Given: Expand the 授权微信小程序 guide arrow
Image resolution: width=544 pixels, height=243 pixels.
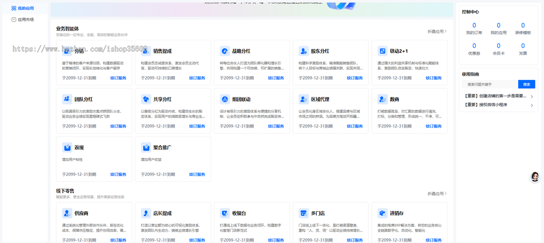Looking at the screenshot, I should pyautogui.click(x=532, y=105).
